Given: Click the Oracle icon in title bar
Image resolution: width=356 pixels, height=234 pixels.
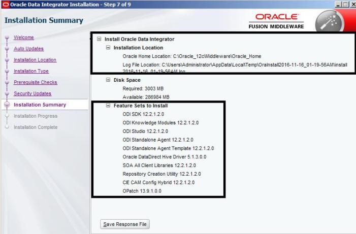Looking at the screenshot, I should click(x=6, y=4).
